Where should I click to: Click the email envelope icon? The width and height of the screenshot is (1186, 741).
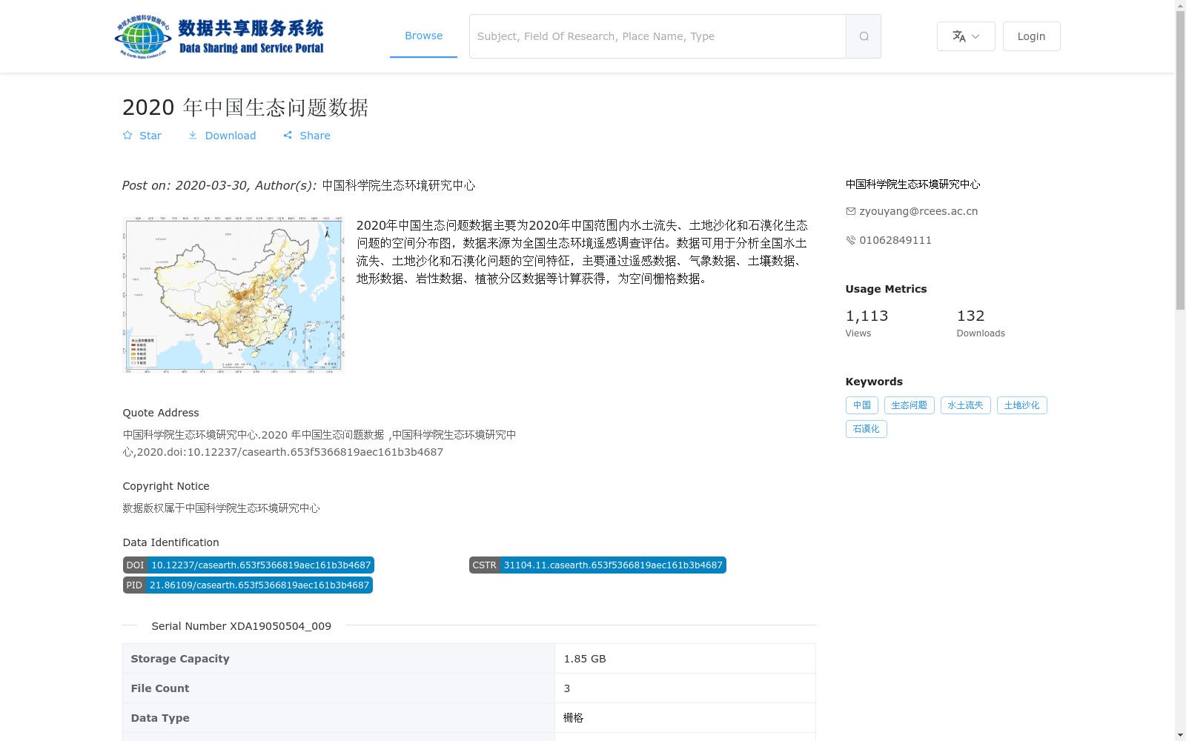(x=851, y=211)
